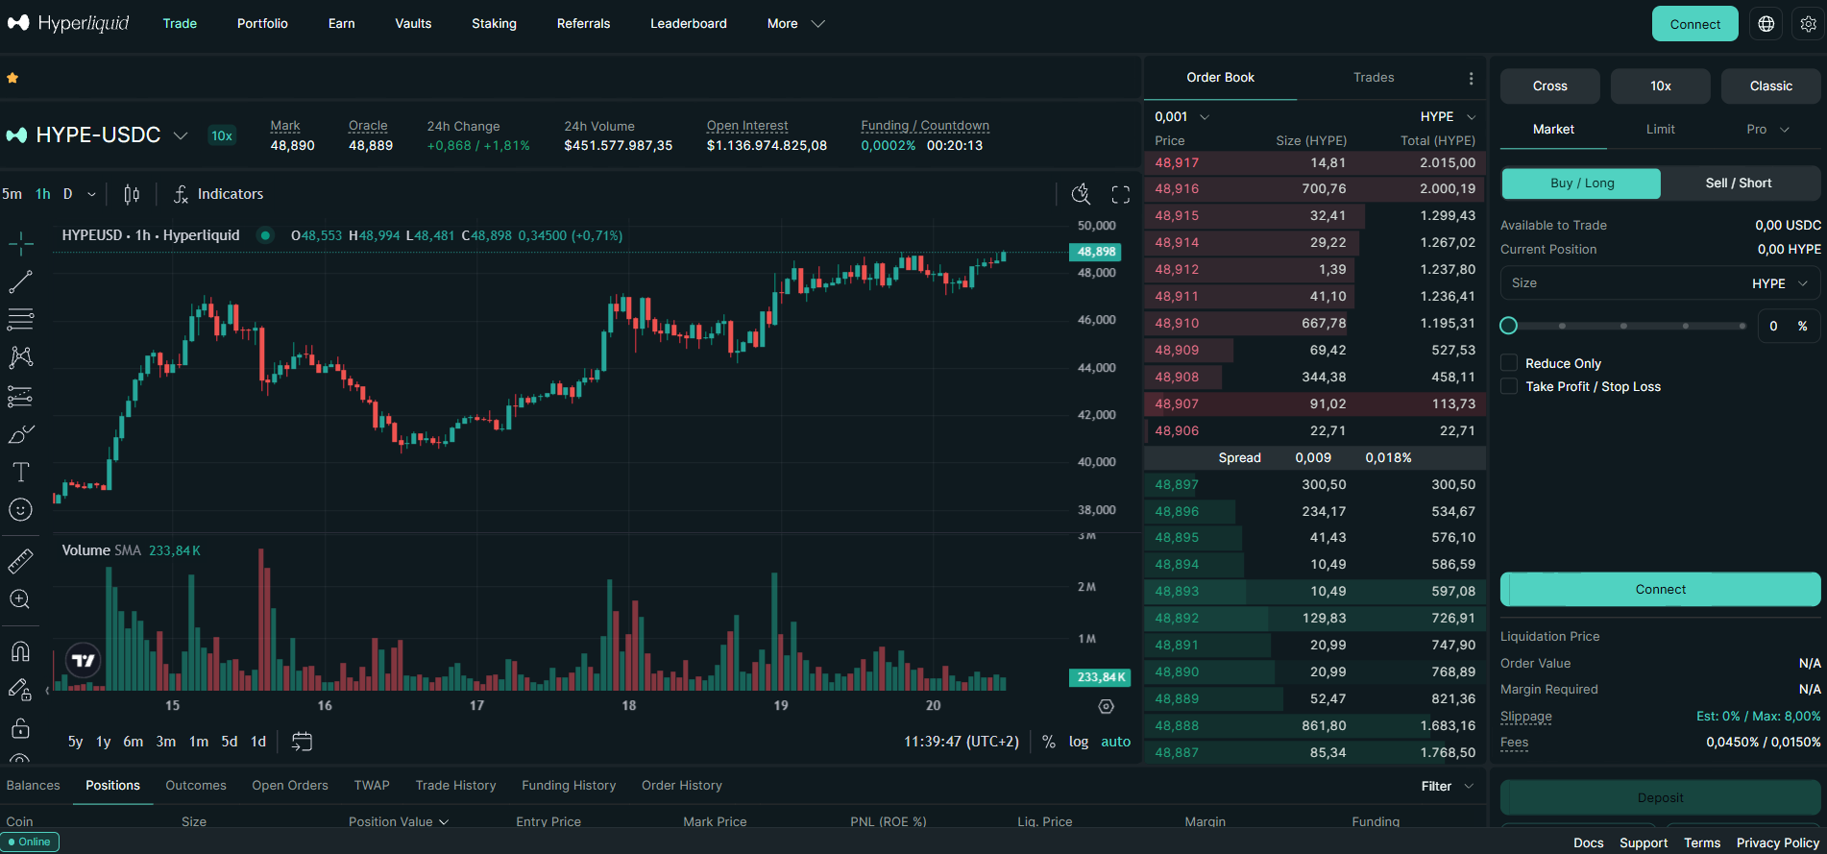
Task: Switch to Trades tab
Action: (1374, 78)
